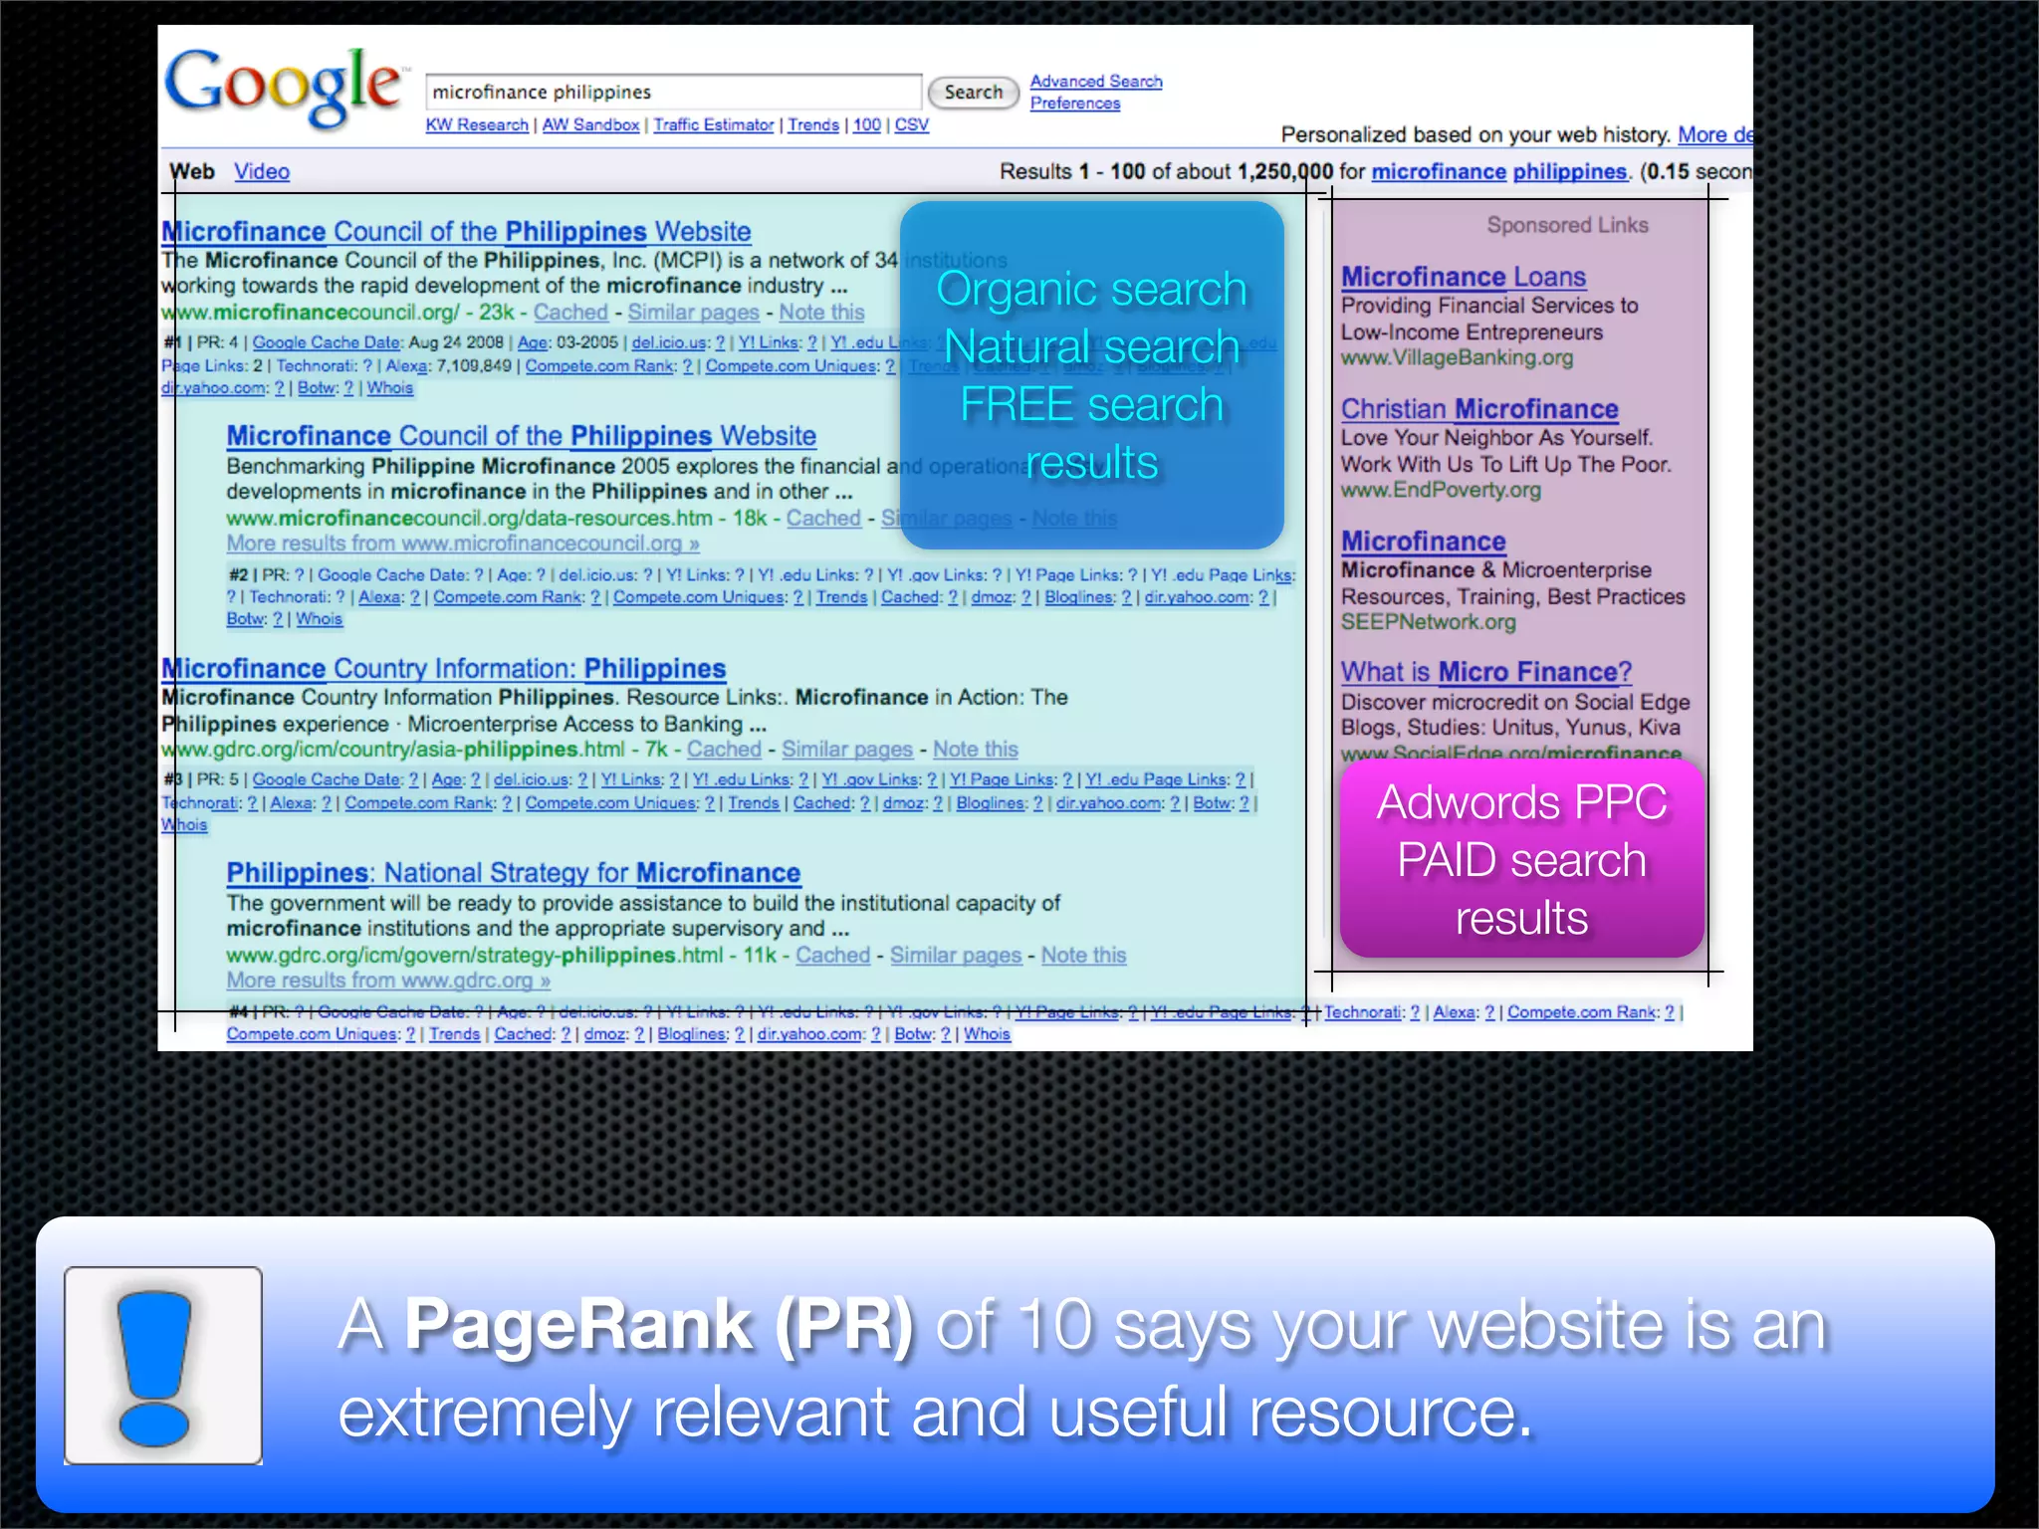Open indented Microfinance Council of the Philippines Website result
Viewport: 2039px width, 1529px height.
(x=521, y=436)
